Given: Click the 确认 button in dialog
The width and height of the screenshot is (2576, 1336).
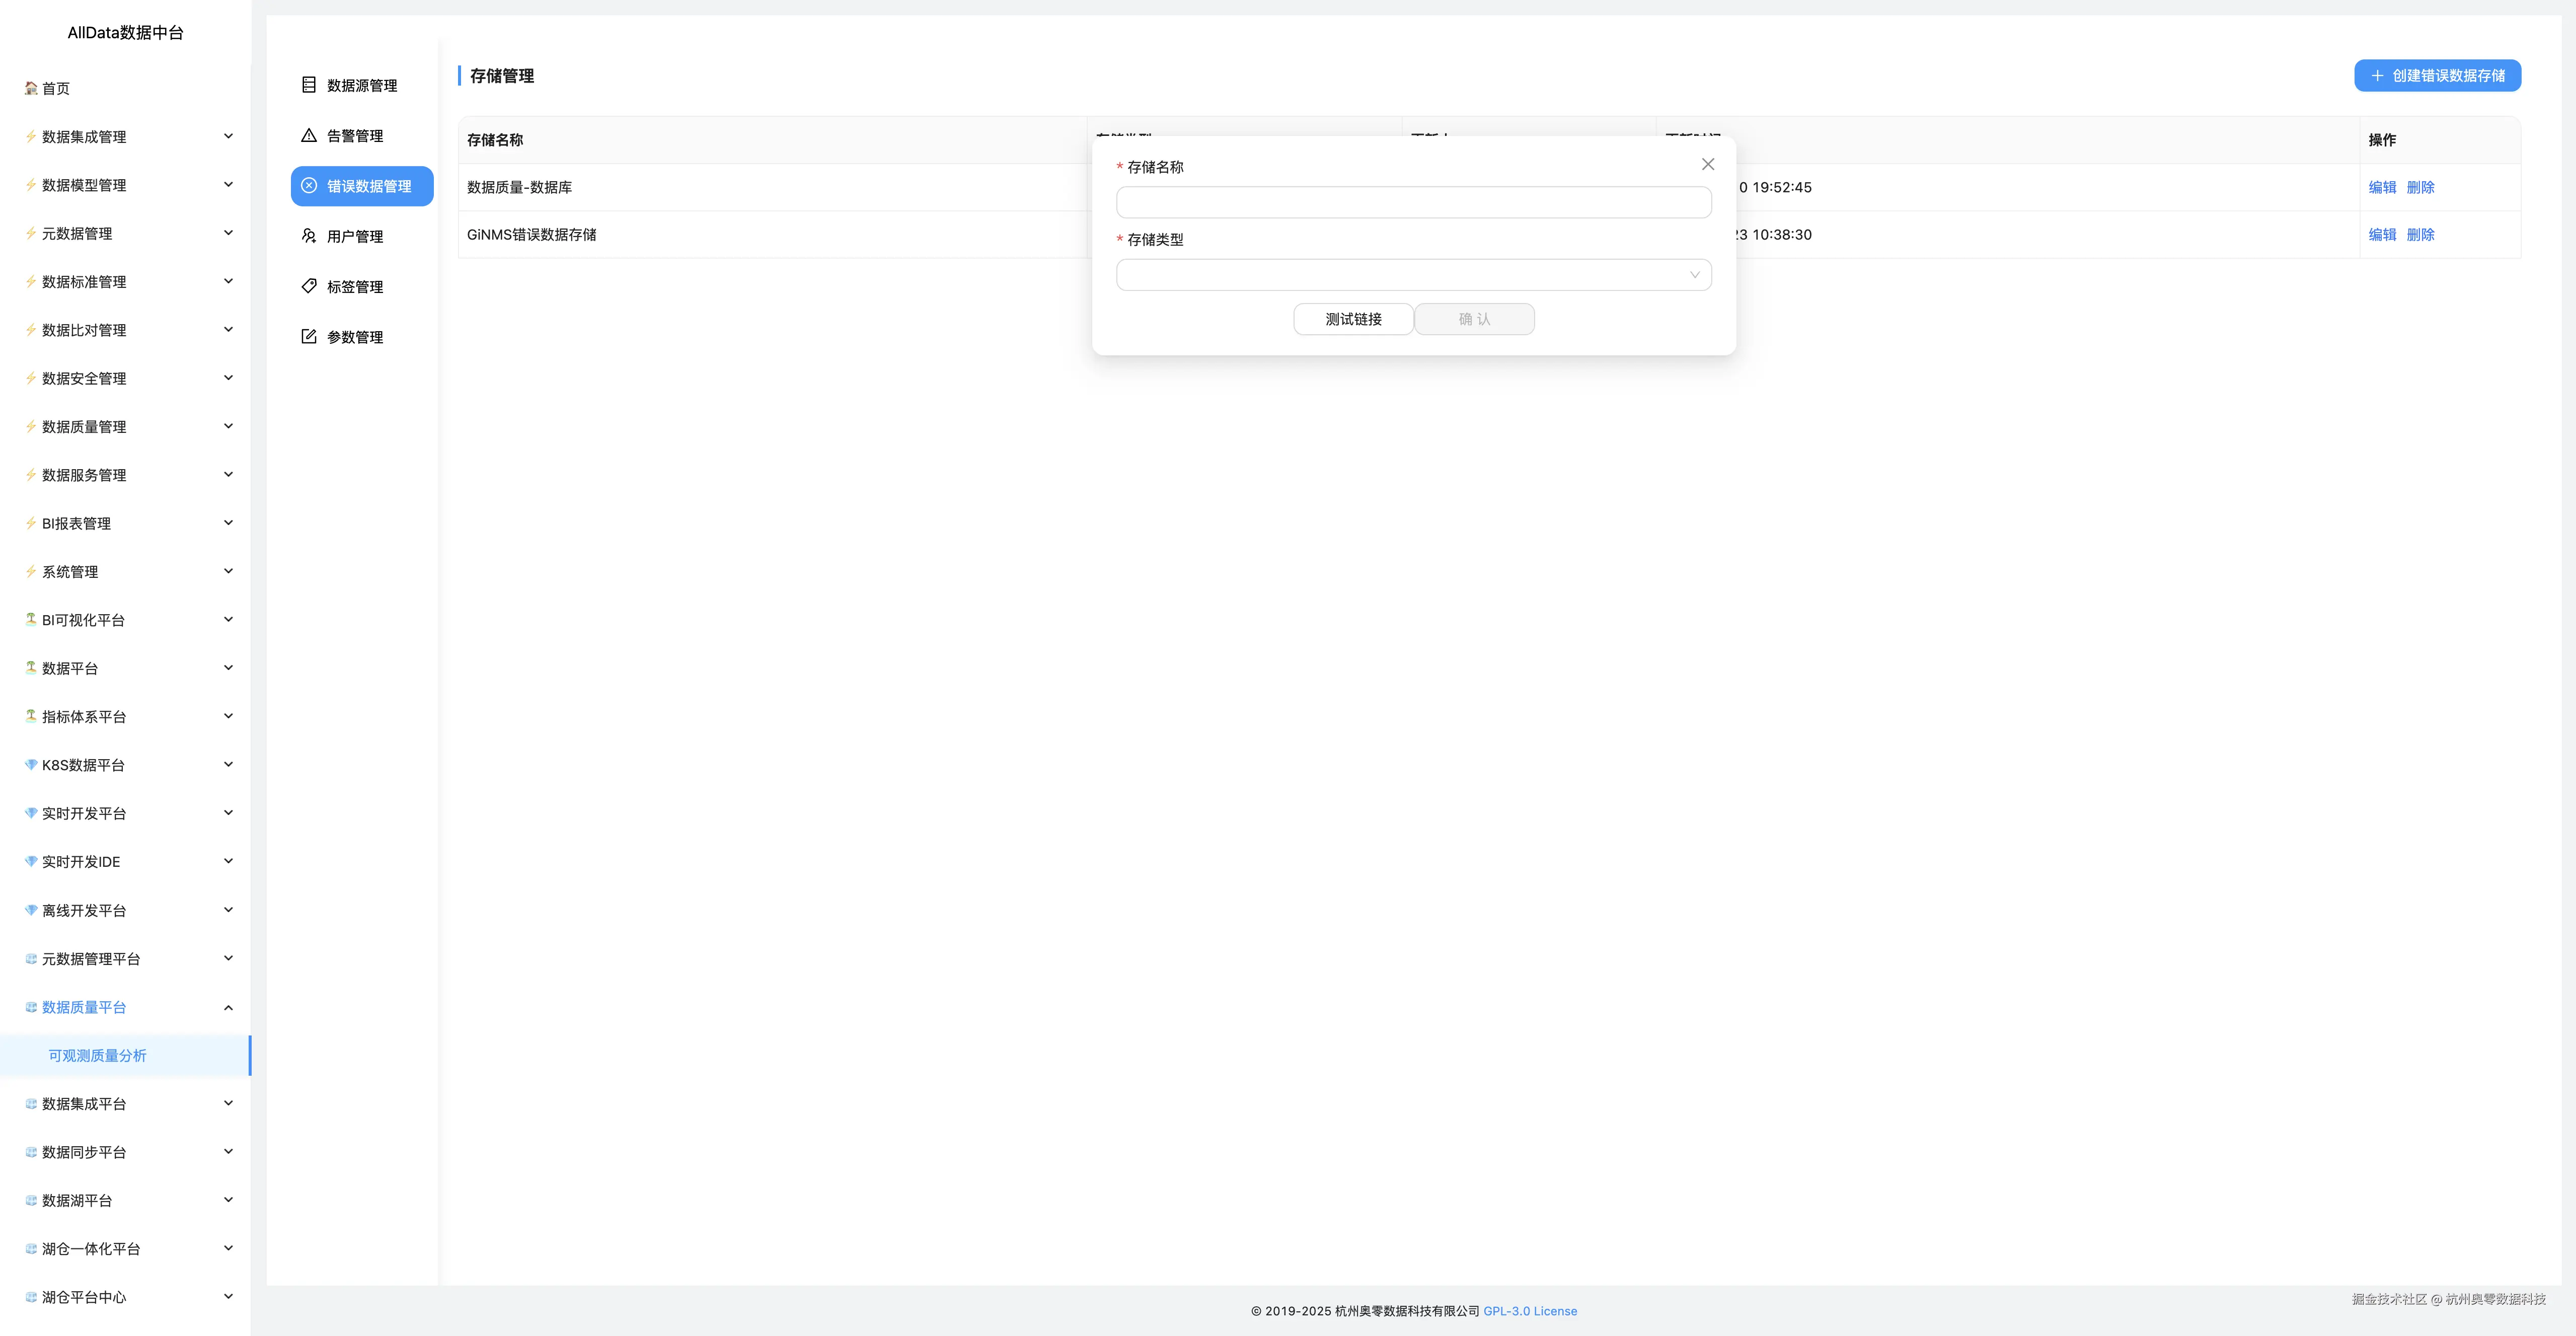Looking at the screenshot, I should coord(1474,319).
